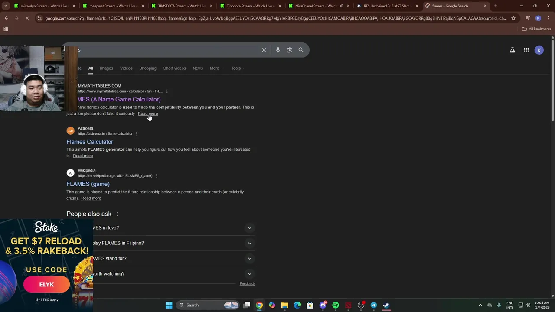Click Read more under mymathtables snippet

(148, 114)
